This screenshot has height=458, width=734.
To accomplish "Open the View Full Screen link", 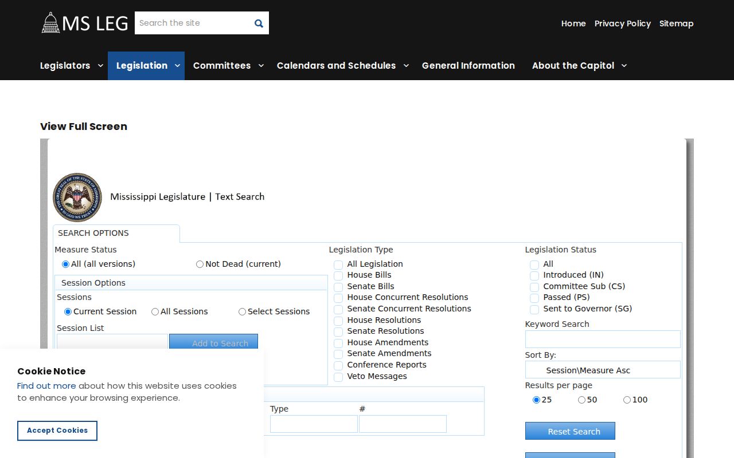I will 84,127.
